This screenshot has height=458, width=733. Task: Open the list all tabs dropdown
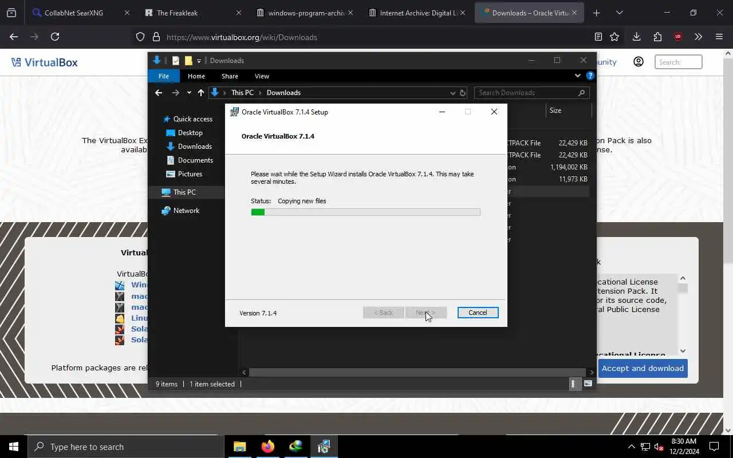tap(619, 13)
